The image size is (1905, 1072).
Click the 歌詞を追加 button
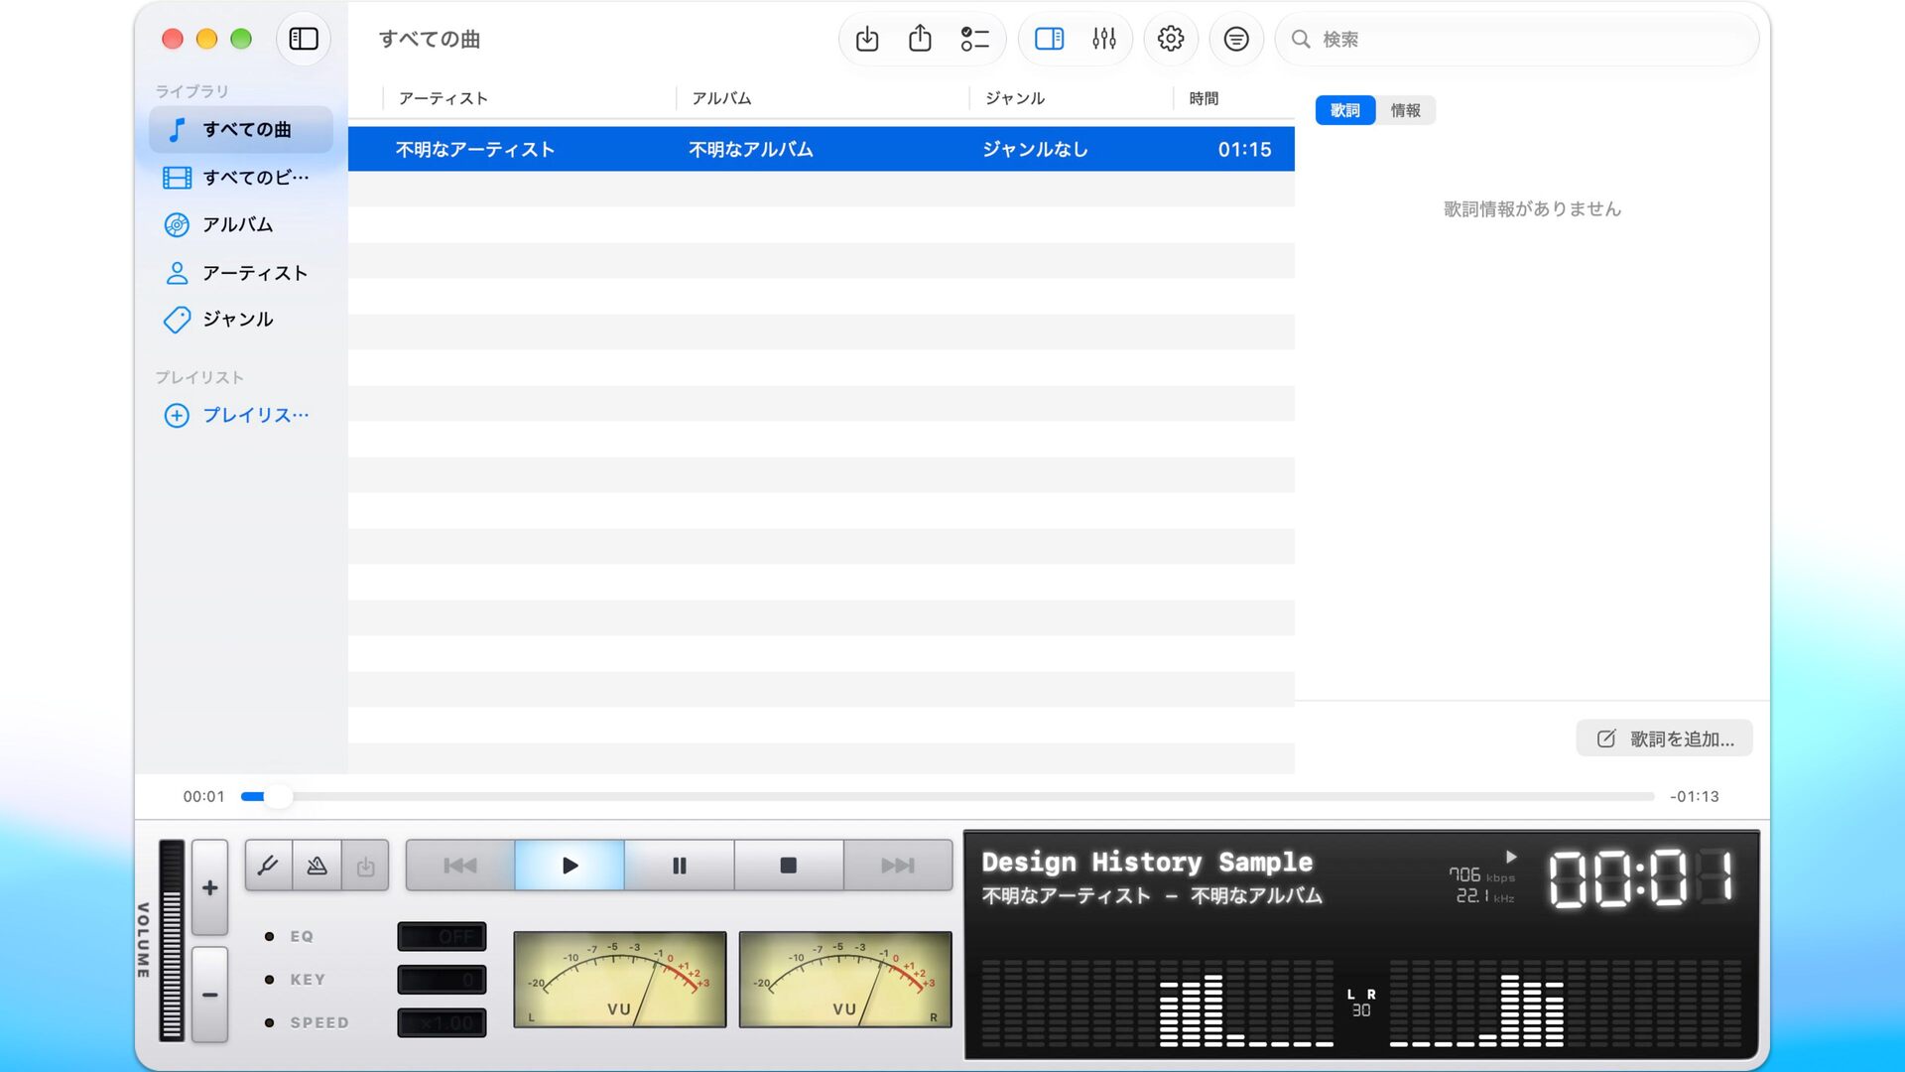coord(1664,738)
